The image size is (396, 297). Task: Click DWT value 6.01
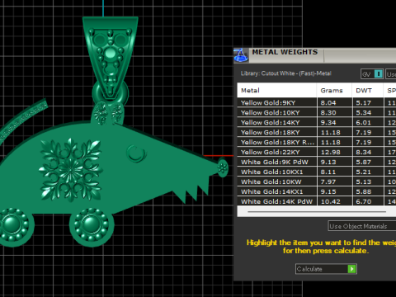tap(363, 123)
